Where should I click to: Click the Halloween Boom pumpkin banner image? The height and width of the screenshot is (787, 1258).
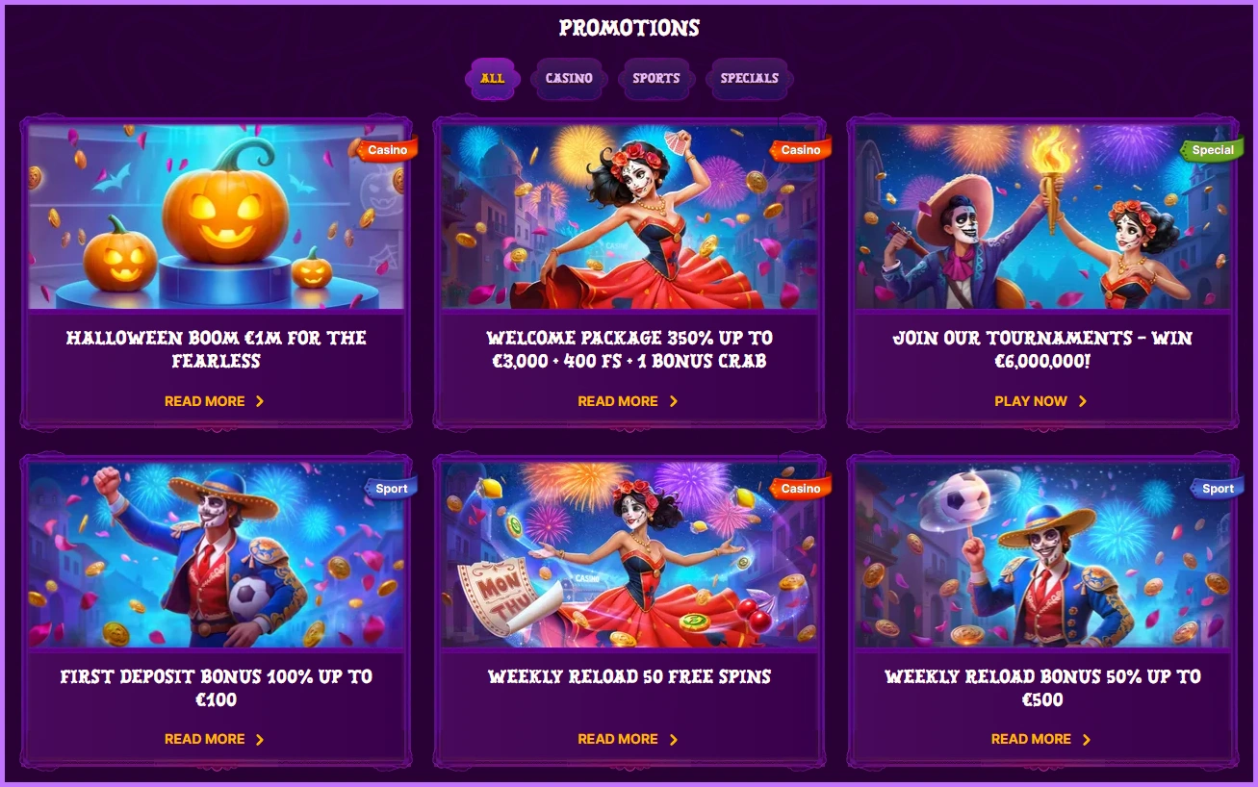tap(217, 216)
